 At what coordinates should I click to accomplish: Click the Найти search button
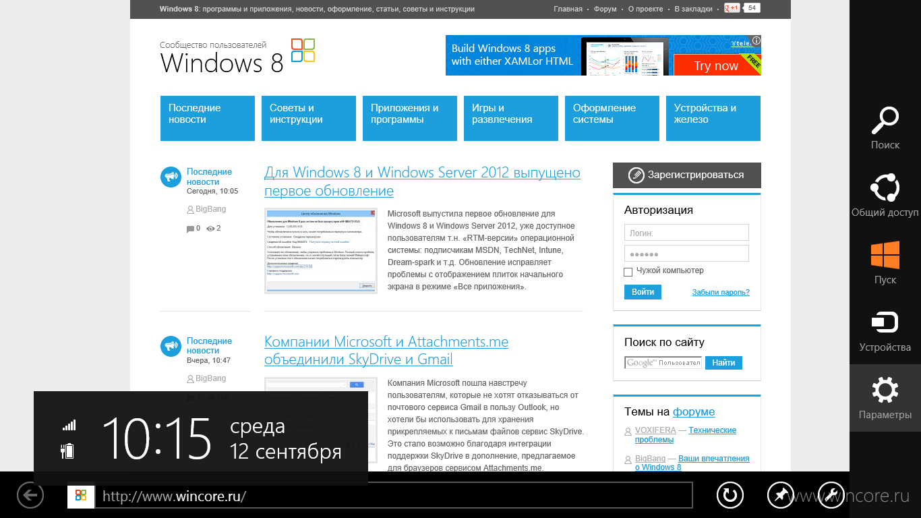[723, 363]
